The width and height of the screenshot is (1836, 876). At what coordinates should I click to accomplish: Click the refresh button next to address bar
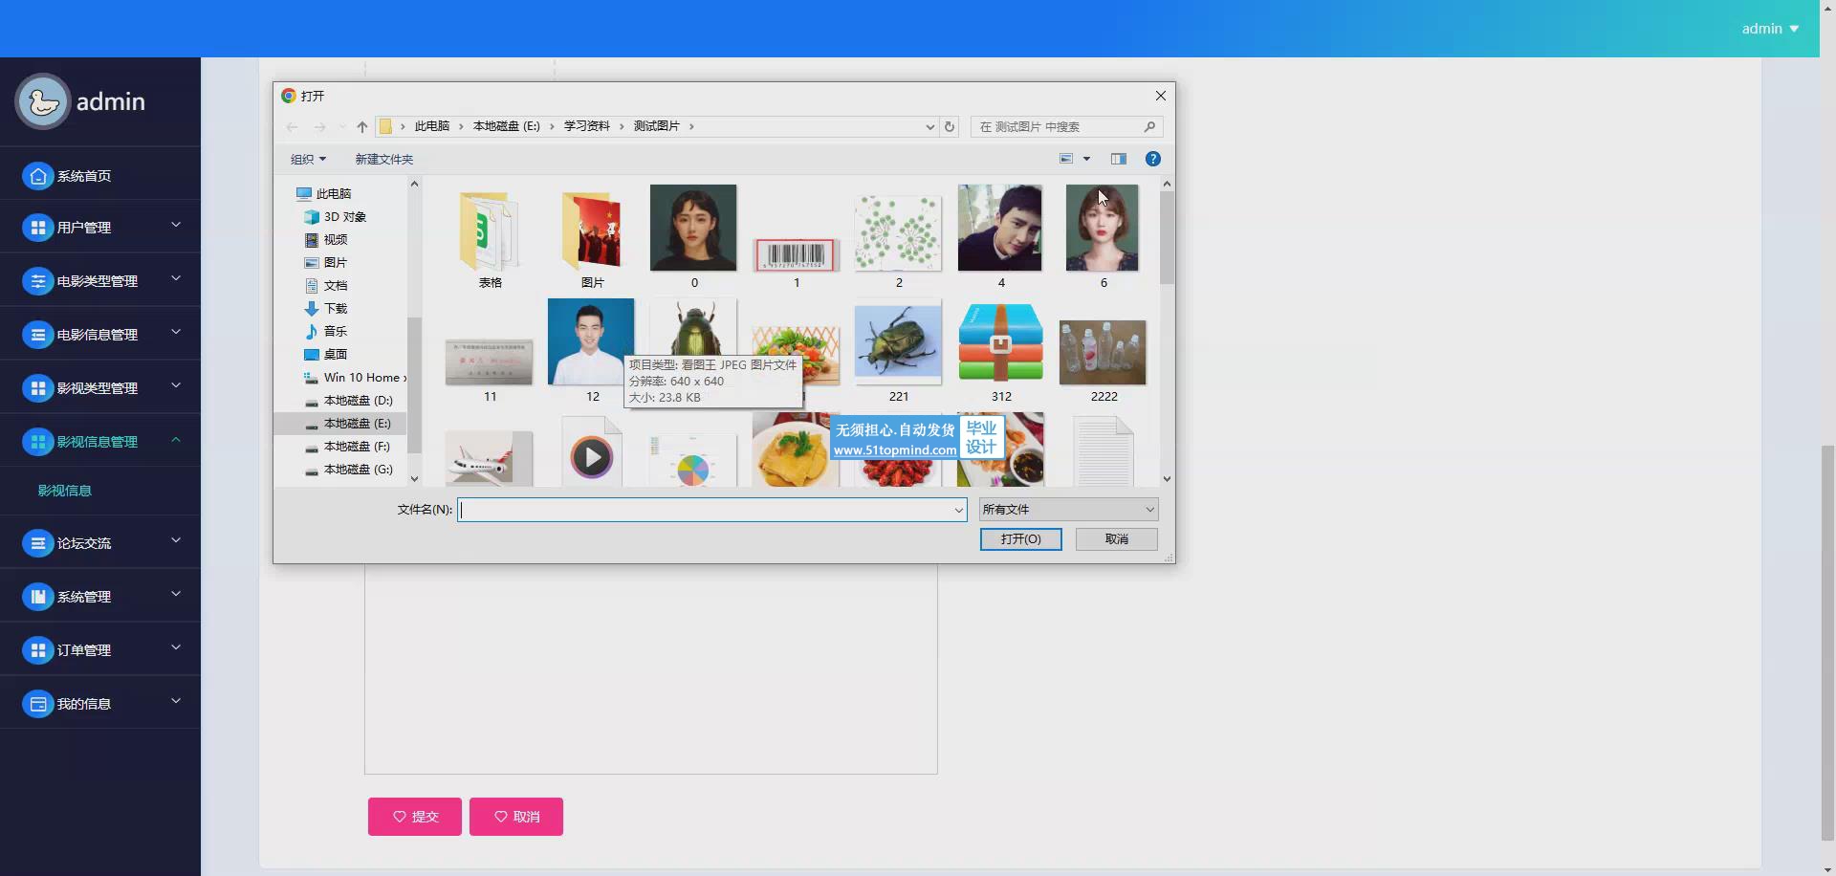pos(950,126)
